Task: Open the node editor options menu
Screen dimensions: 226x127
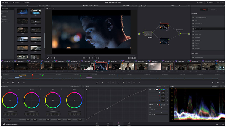Action: pos(189,6)
